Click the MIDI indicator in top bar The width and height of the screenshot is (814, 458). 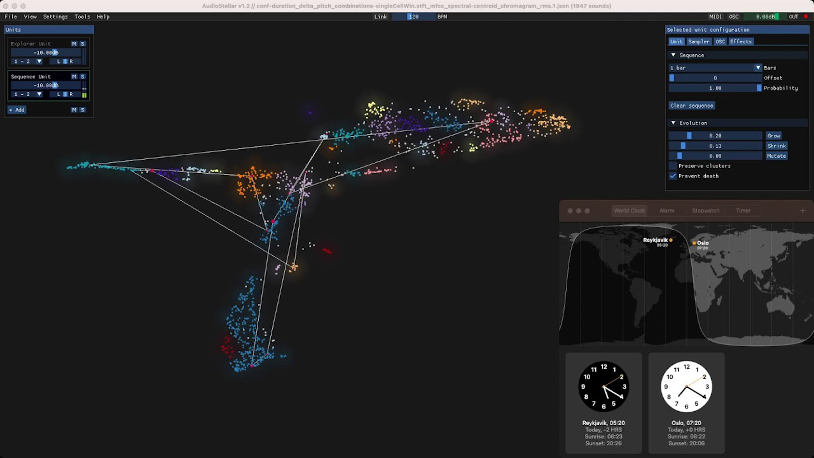click(715, 17)
